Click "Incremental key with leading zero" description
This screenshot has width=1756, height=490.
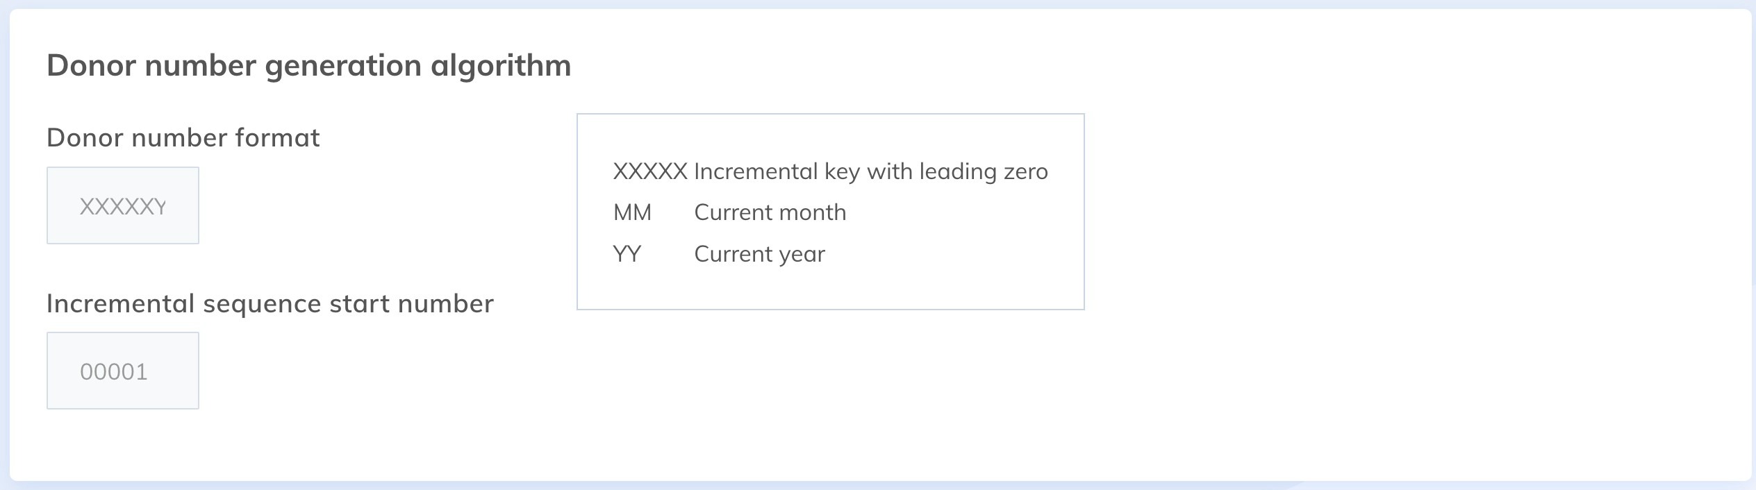point(870,171)
